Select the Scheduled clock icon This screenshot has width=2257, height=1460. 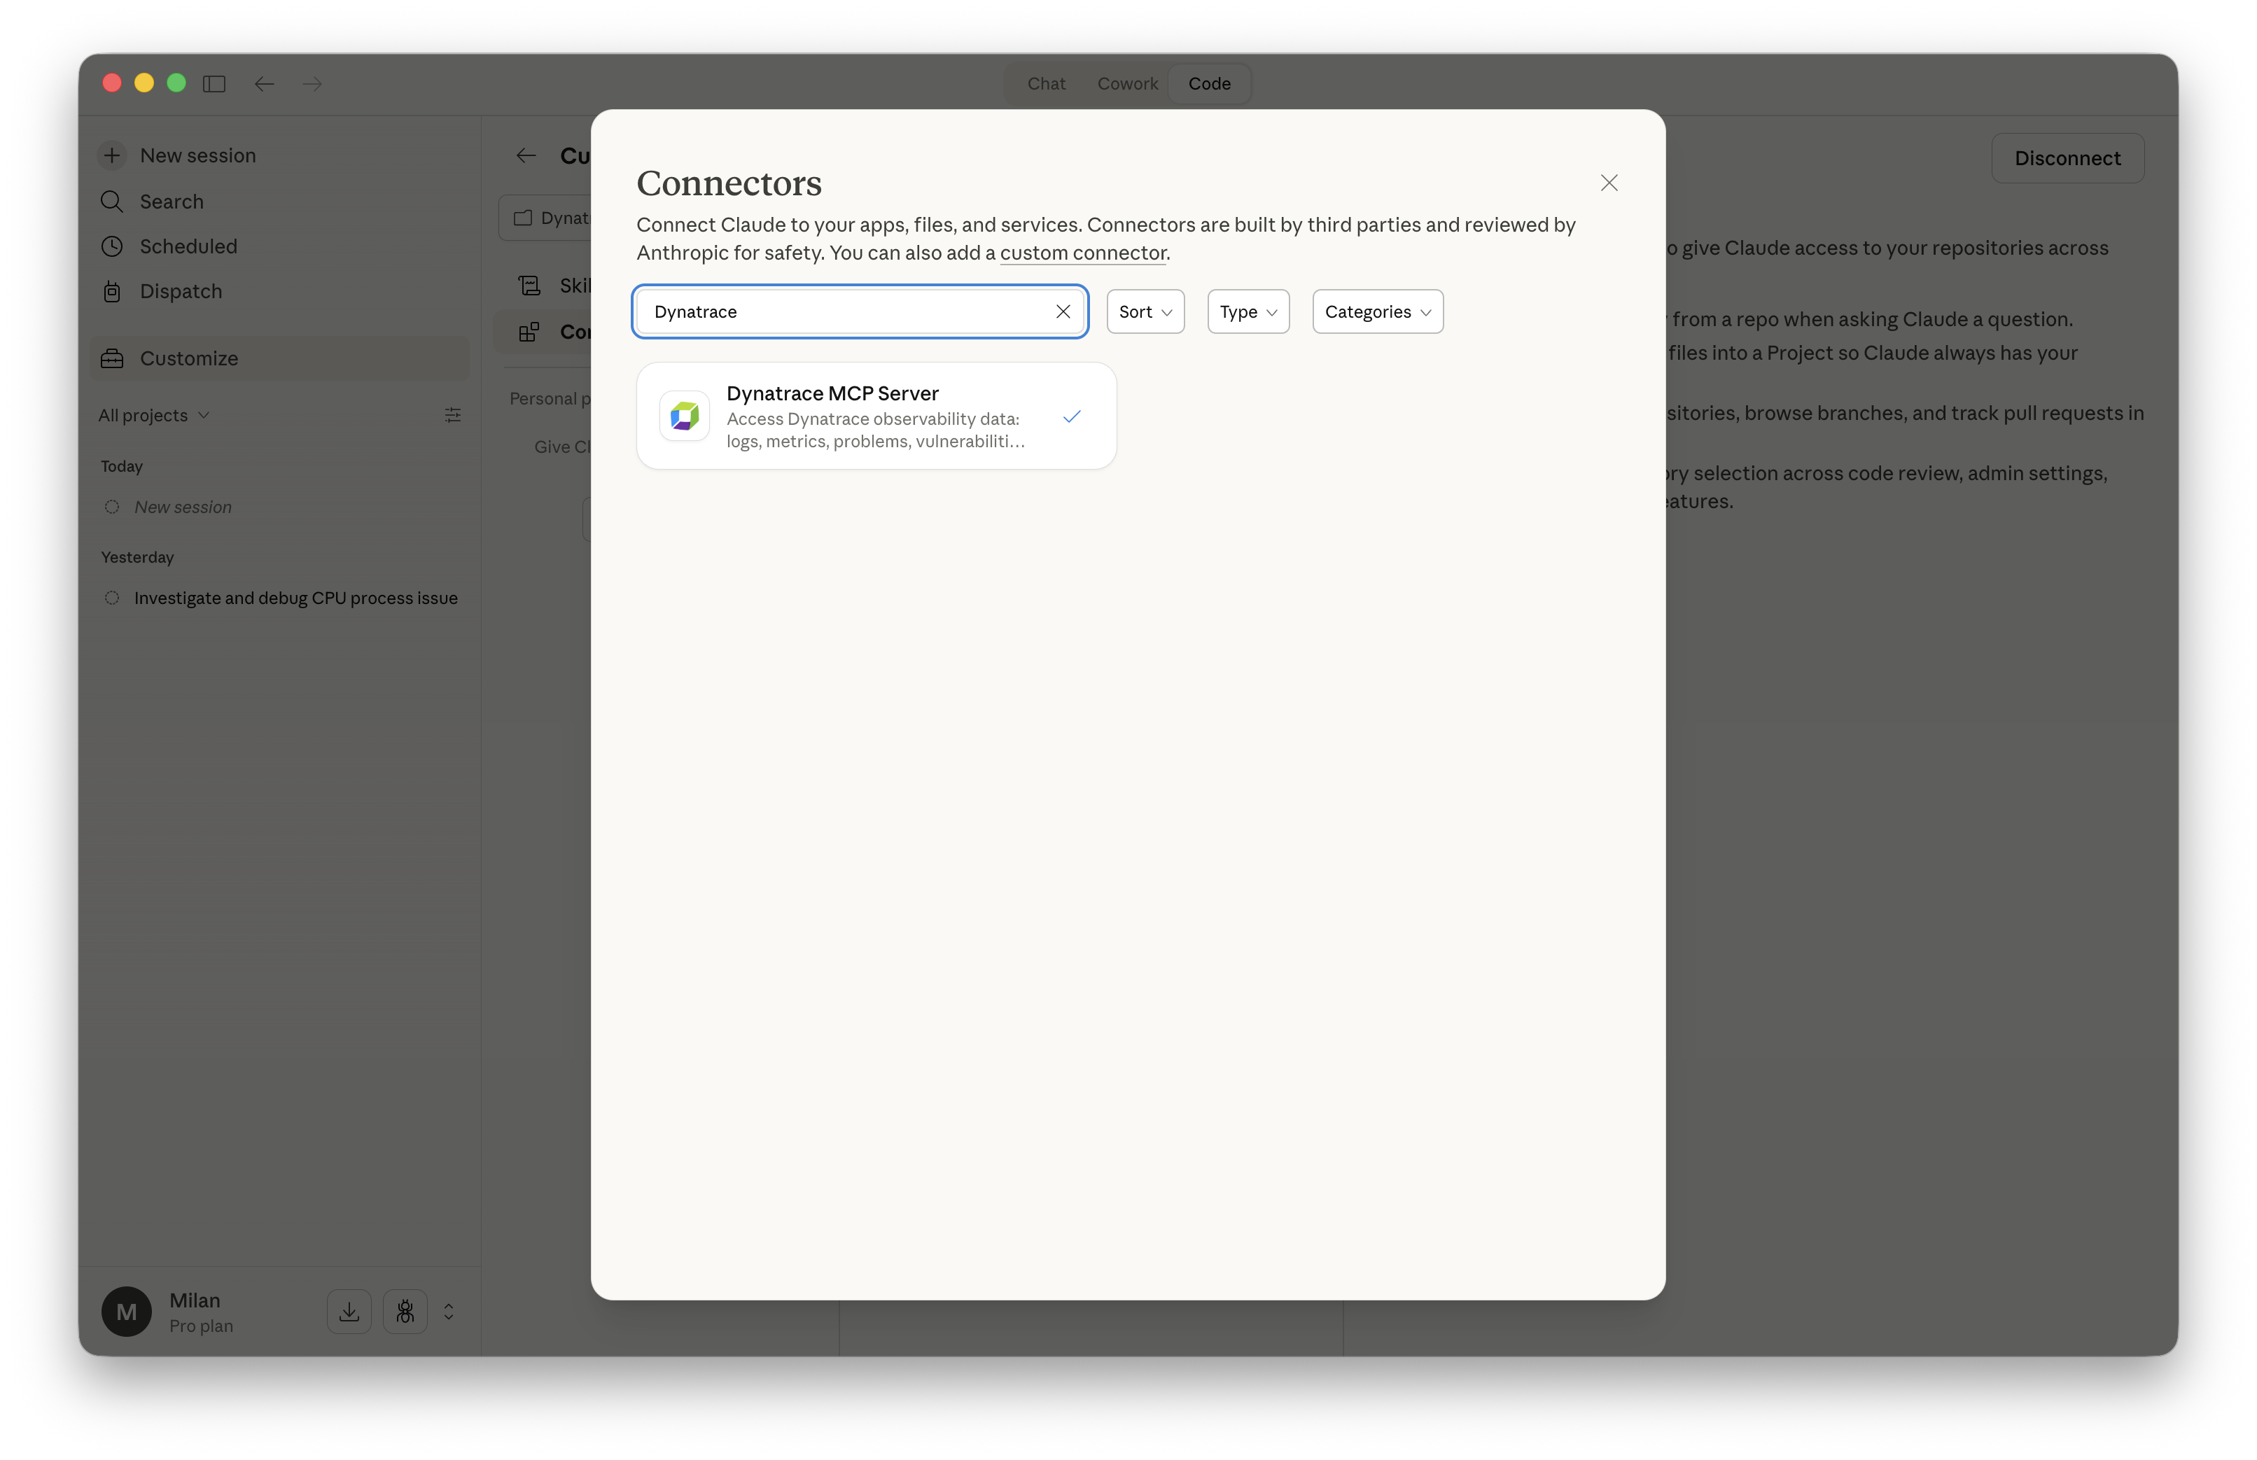click(x=111, y=246)
